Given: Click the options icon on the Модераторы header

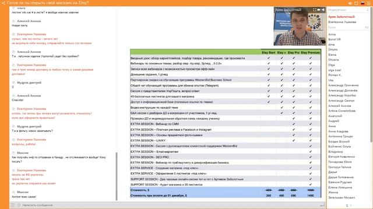Looking at the screenshot, I should click(368, 10).
